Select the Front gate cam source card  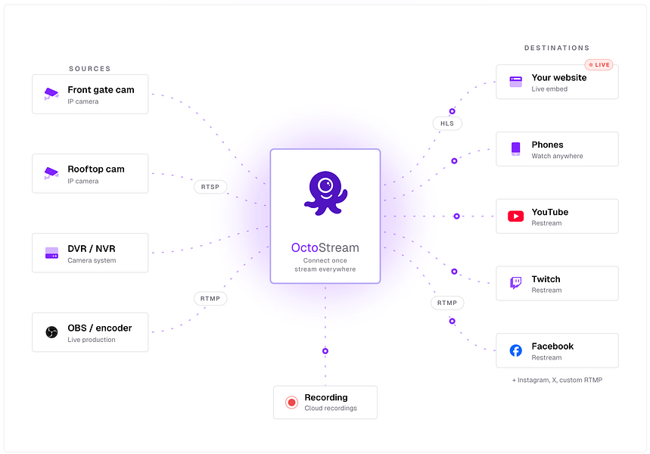(x=90, y=94)
